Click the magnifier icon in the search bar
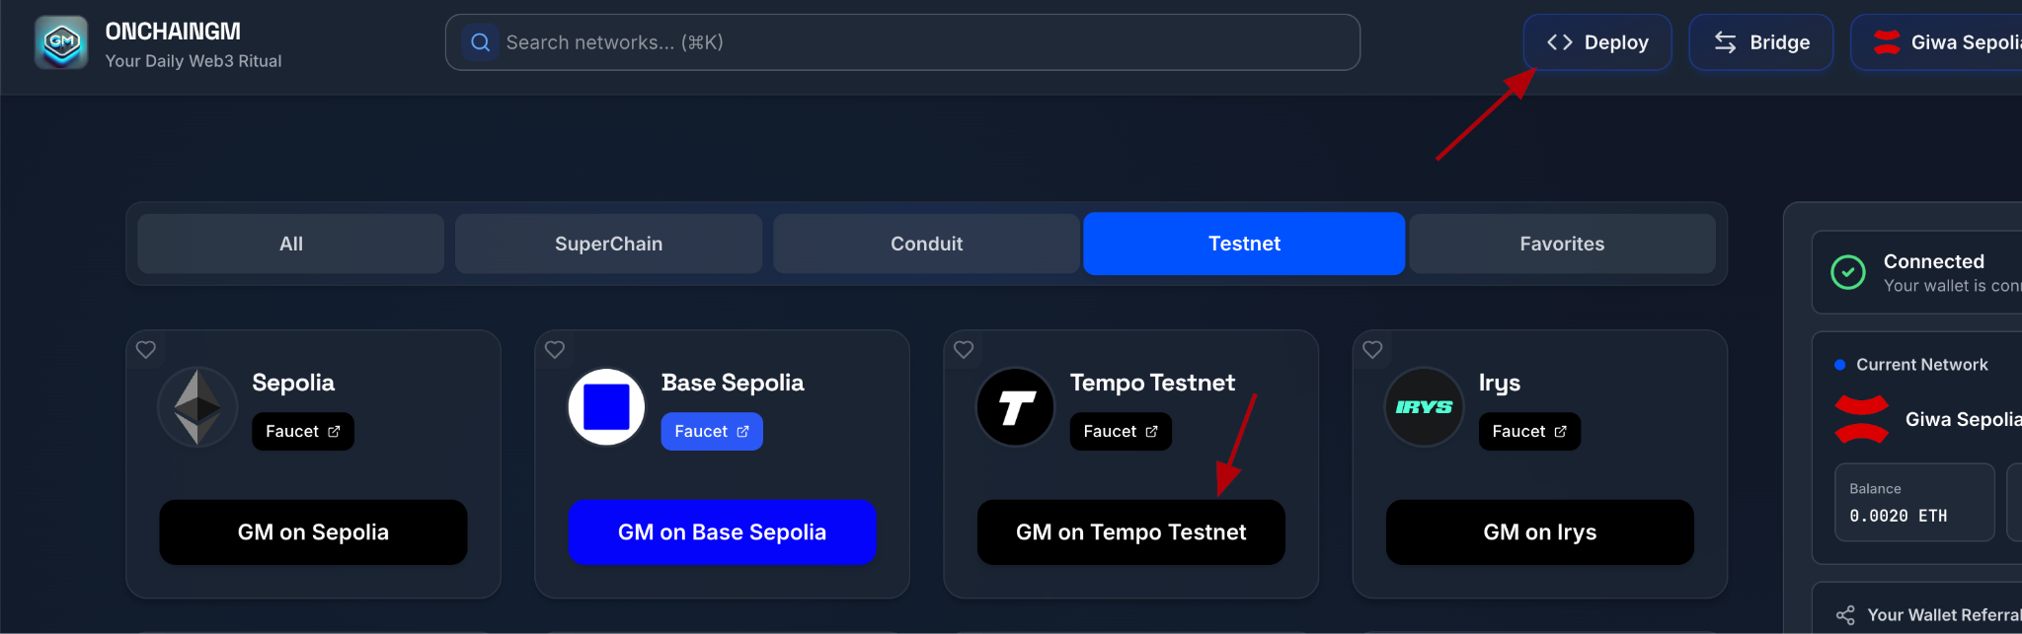 point(480,42)
